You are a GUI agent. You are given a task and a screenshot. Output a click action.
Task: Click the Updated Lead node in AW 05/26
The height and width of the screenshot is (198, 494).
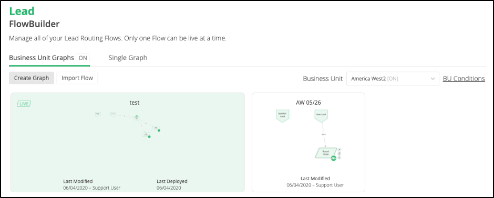(282, 116)
